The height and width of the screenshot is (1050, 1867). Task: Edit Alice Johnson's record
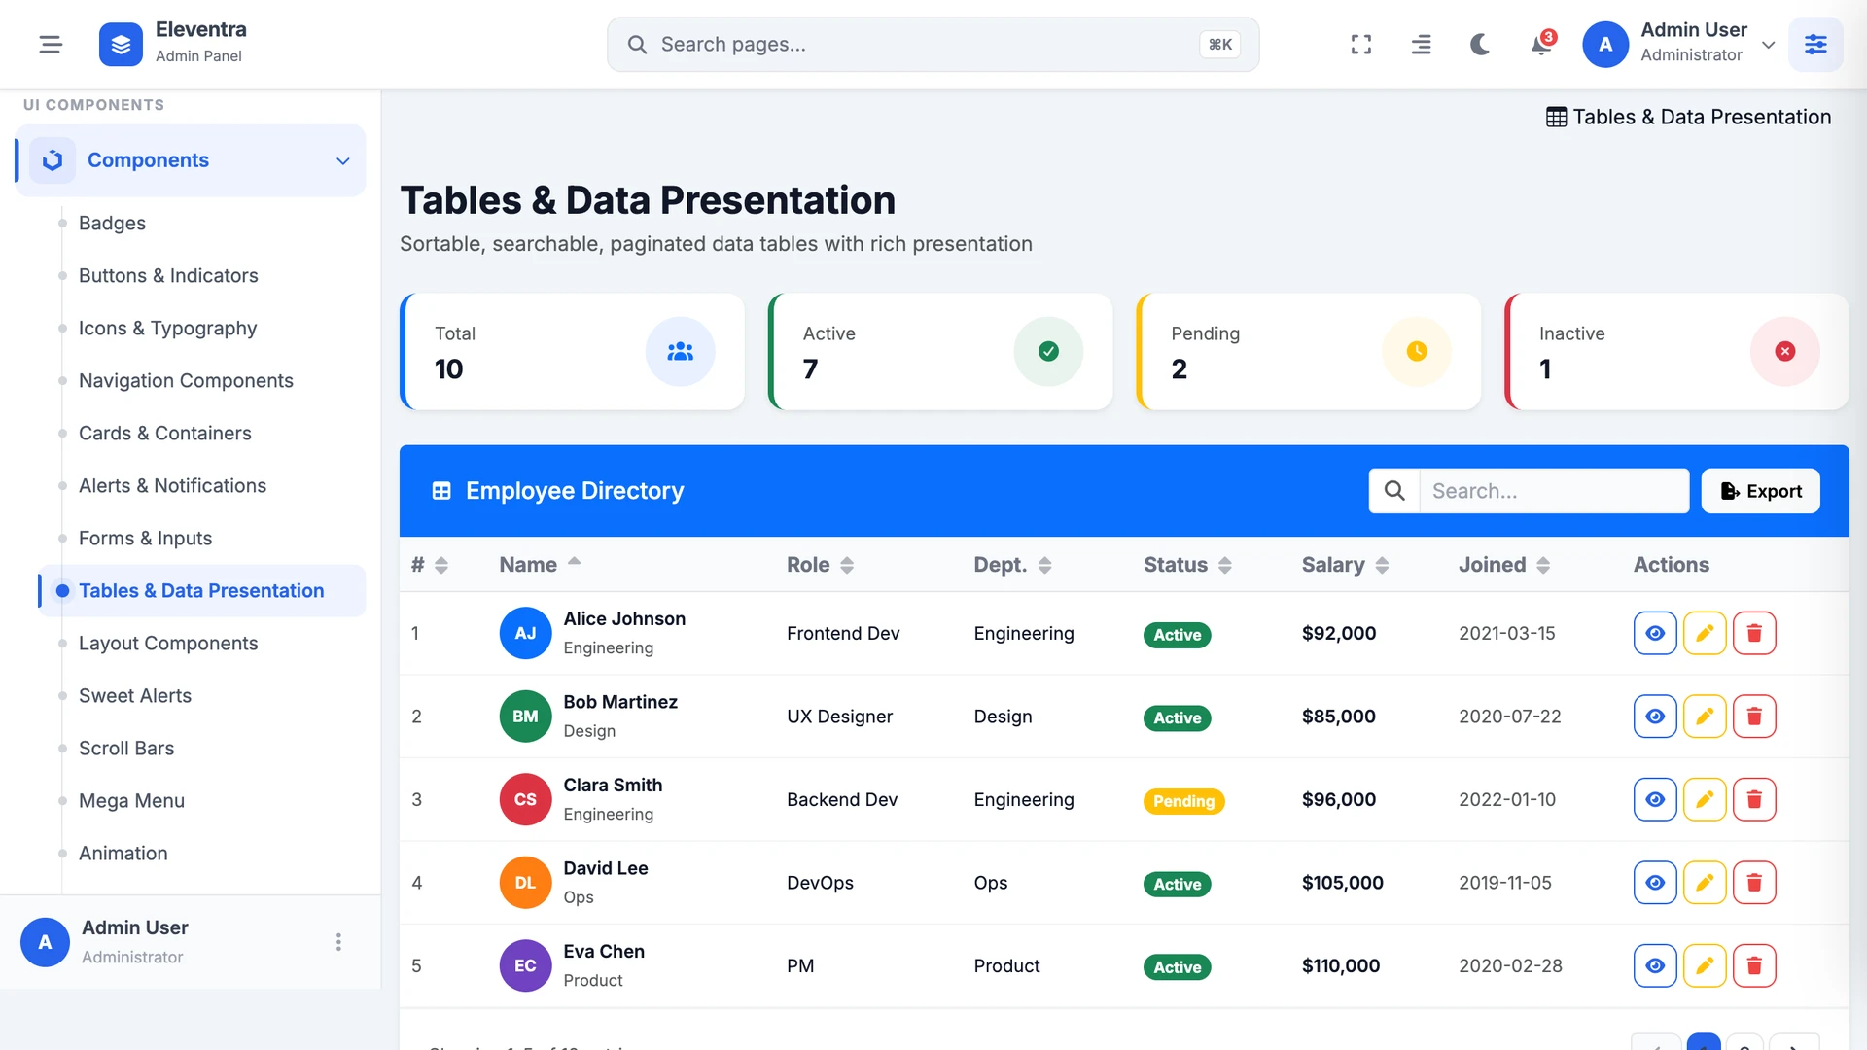[1705, 633]
